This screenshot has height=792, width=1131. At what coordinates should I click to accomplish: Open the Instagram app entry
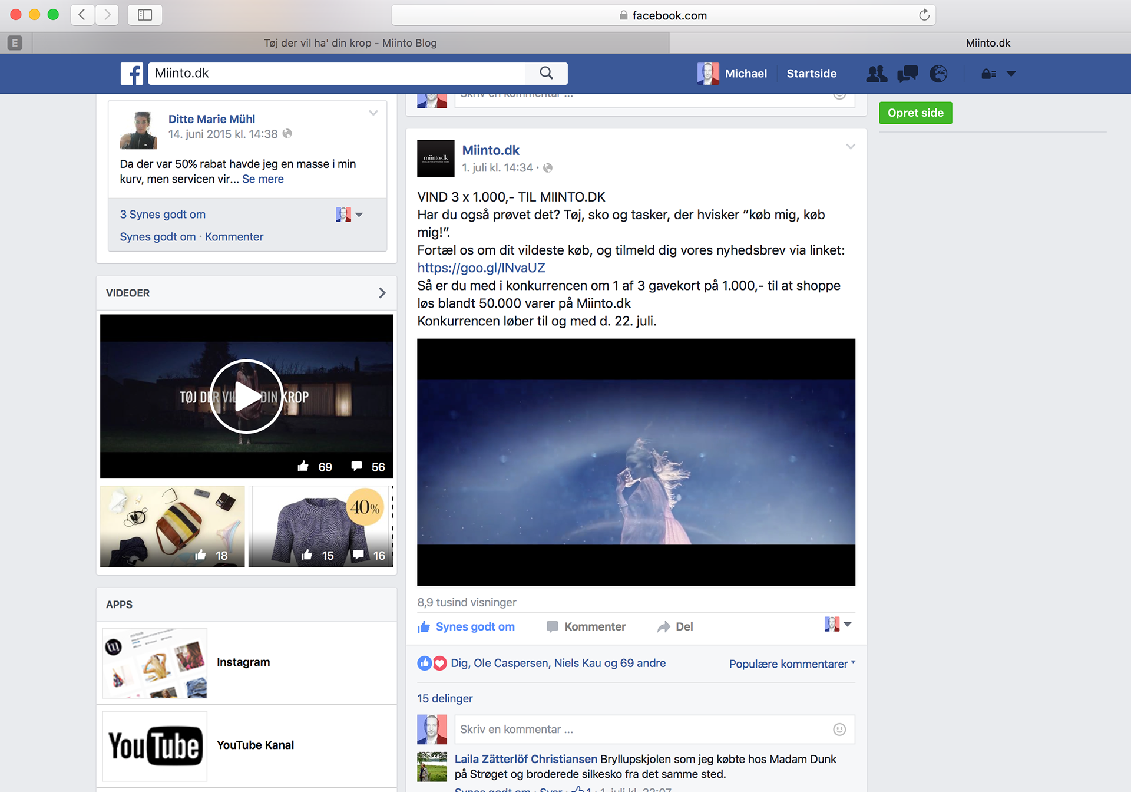click(246, 662)
